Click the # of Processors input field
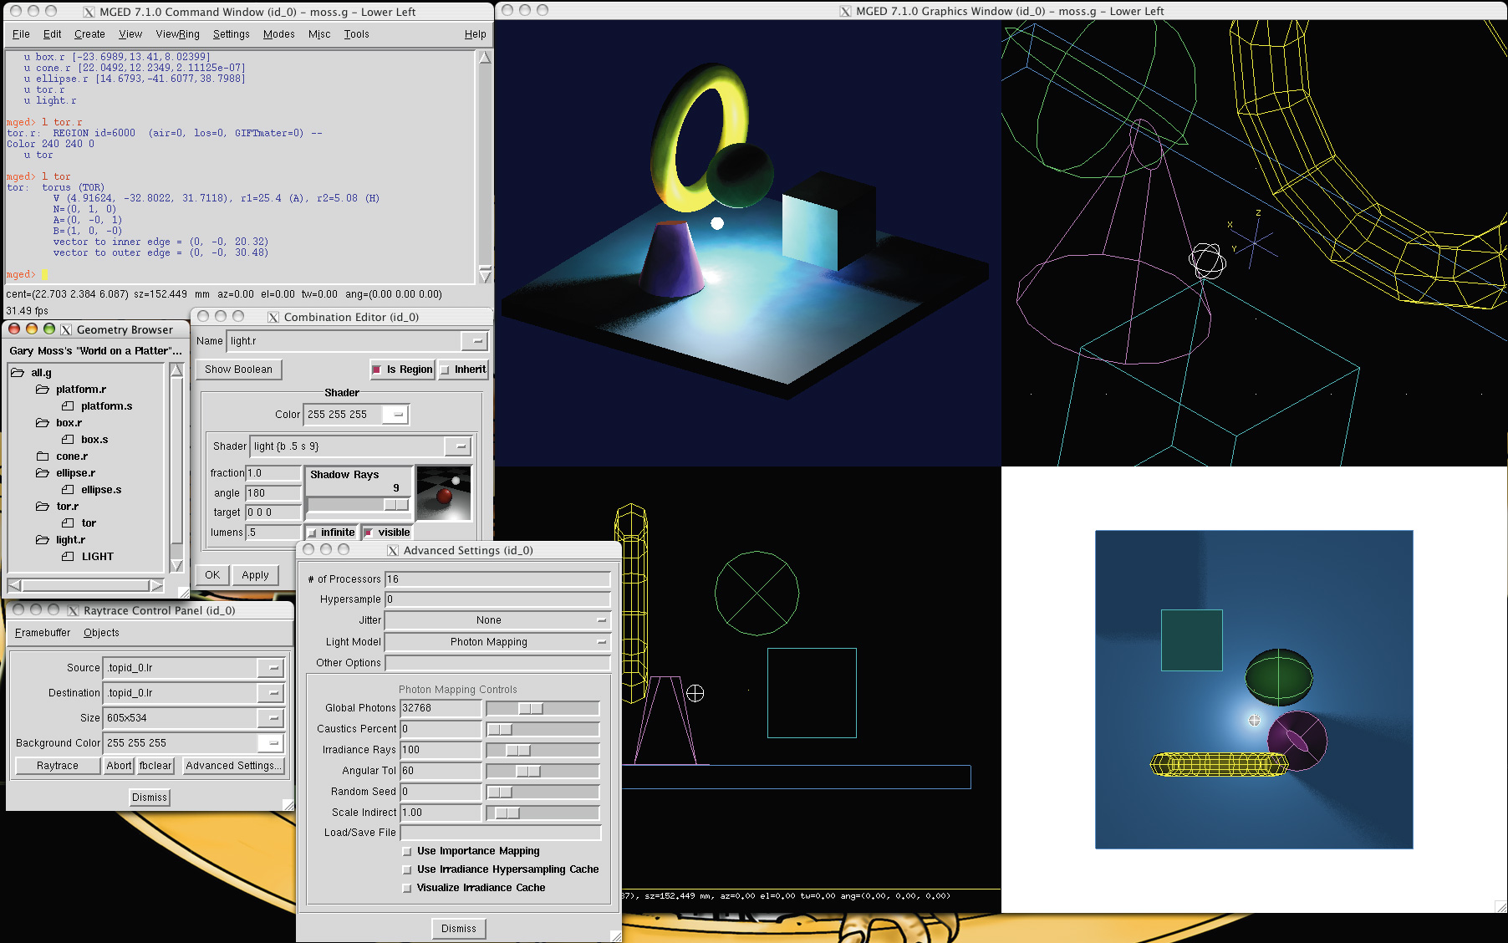Viewport: 1508px width, 943px height. tap(497, 579)
